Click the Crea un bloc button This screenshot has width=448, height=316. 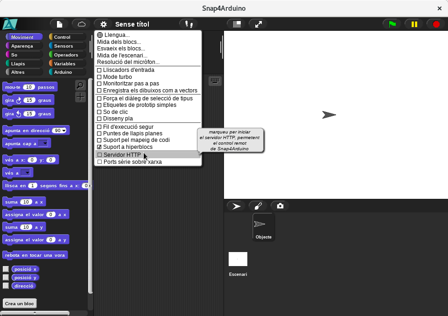click(20, 304)
